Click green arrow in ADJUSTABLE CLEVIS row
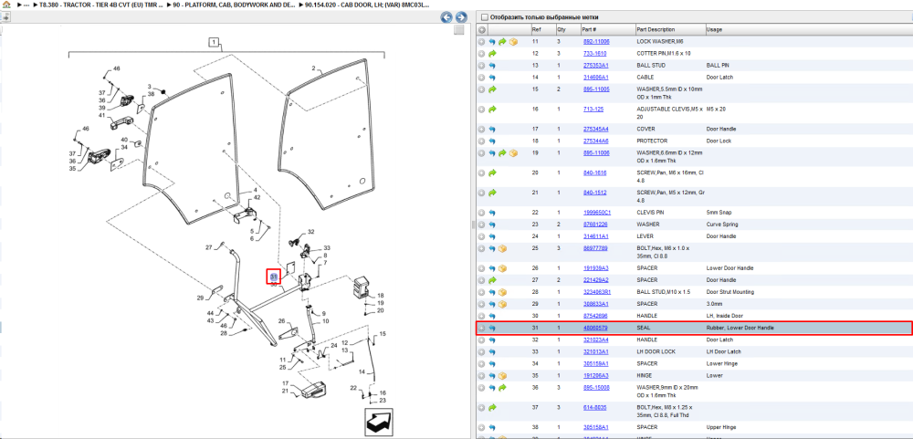The height and width of the screenshot is (439, 913). (x=492, y=109)
